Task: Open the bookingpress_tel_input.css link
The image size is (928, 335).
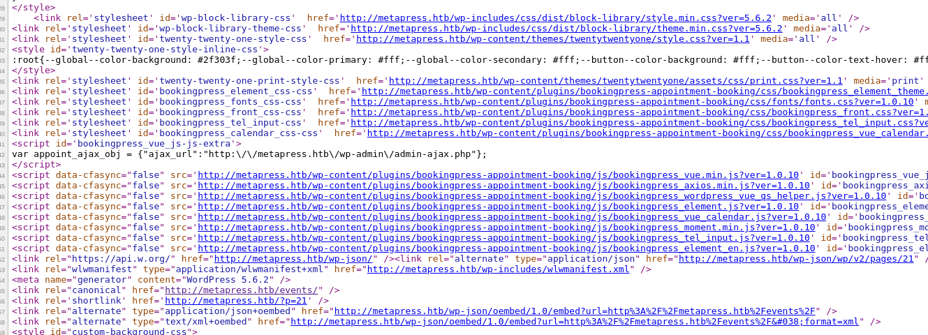Action: pos(639,123)
